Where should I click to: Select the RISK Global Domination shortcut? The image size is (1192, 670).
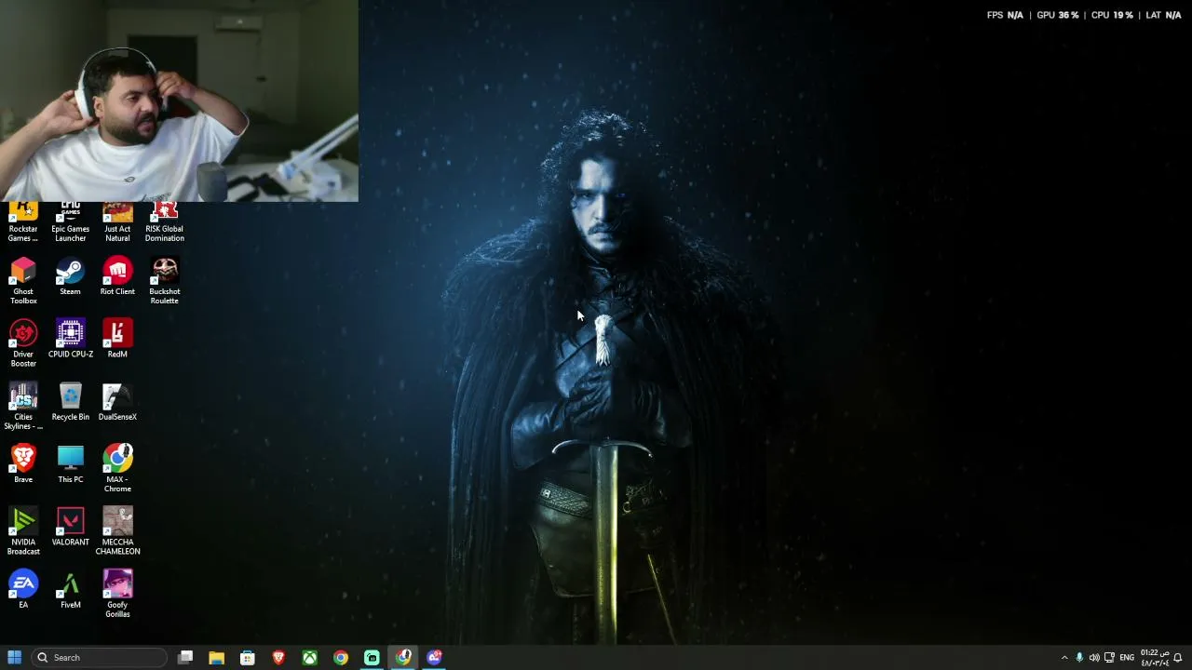pos(164,222)
